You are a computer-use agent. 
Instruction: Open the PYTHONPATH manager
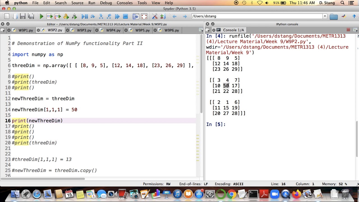pyautogui.click(x=163, y=16)
